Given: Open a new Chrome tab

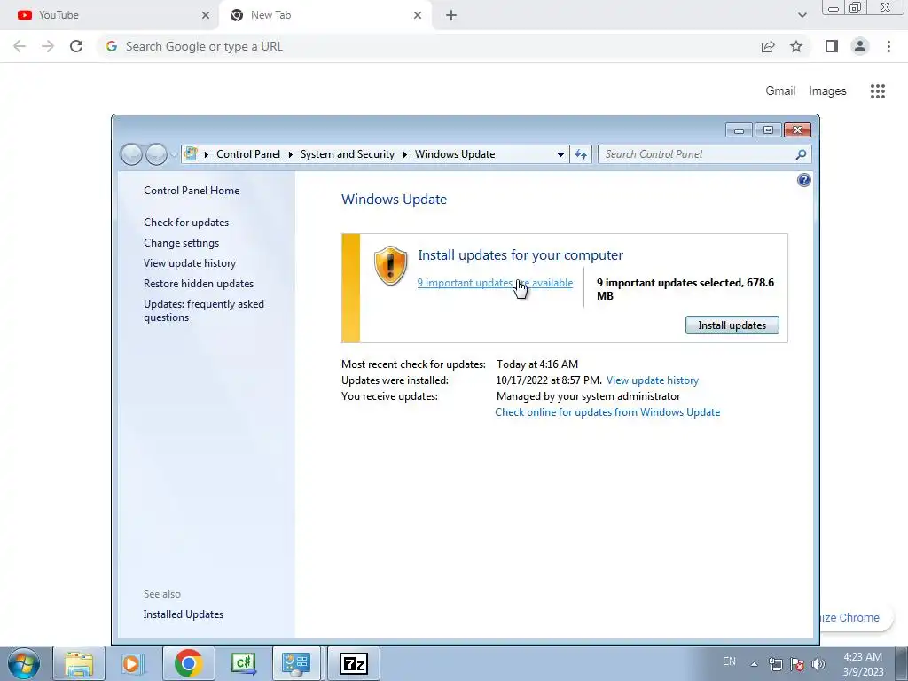Looking at the screenshot, I should pos(451,15).
